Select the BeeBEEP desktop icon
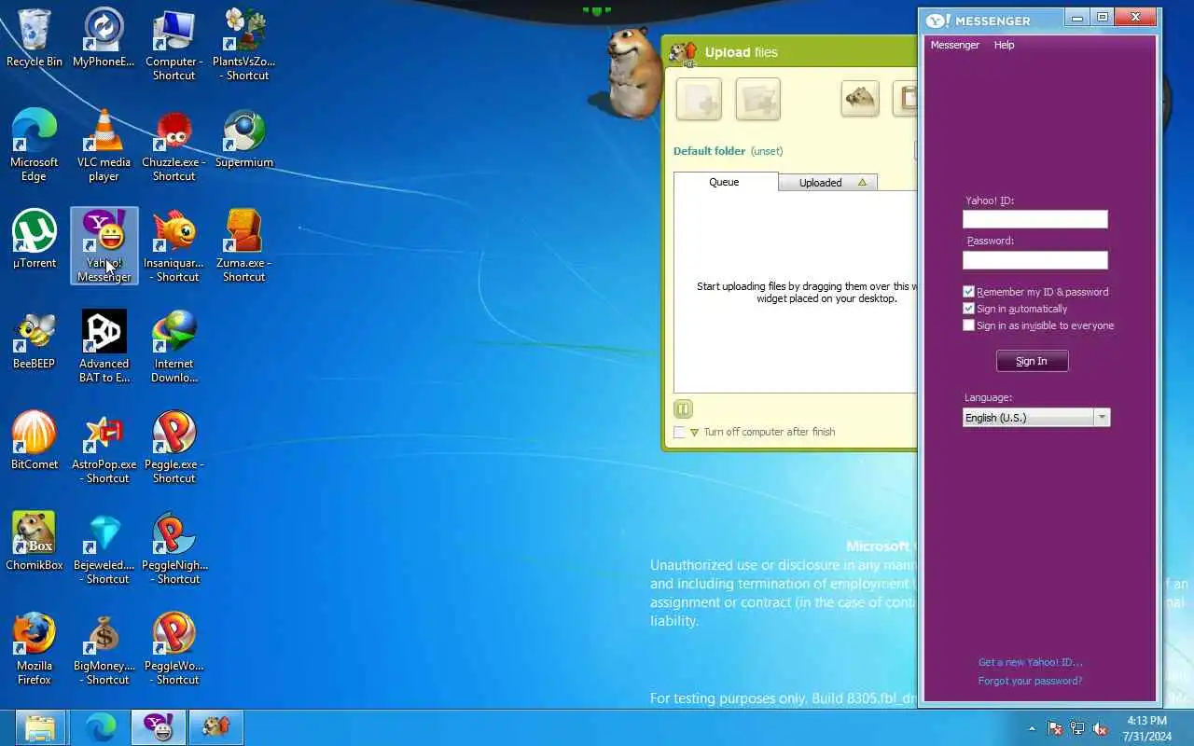Image resolution: width=1194 pixels, height=746 pixels. (35, 341)
